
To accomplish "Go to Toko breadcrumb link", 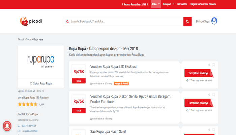I will point(28,39).
